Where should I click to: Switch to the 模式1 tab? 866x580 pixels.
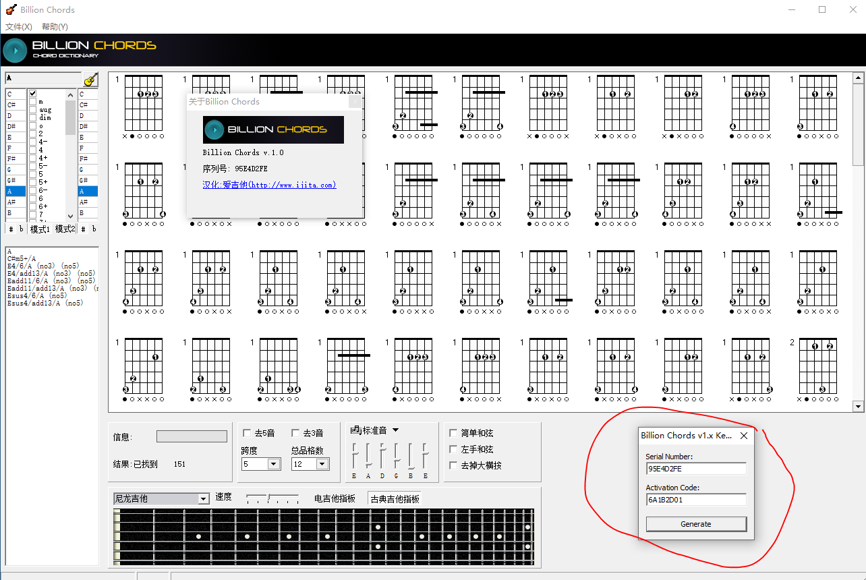coord(40,229)
